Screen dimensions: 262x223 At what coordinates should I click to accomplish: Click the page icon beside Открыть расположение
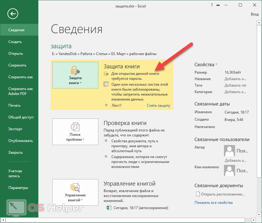click(198, 194)
